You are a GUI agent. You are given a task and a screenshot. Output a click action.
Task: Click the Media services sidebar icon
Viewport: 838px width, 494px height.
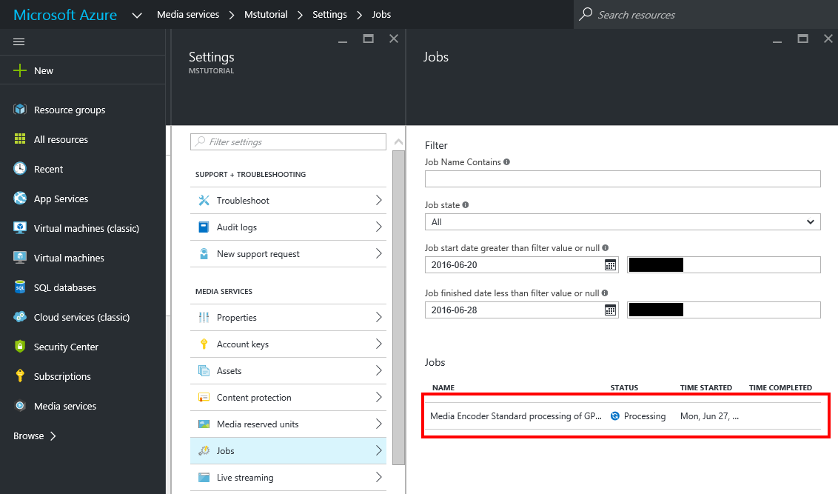click(x=20, y=406)
